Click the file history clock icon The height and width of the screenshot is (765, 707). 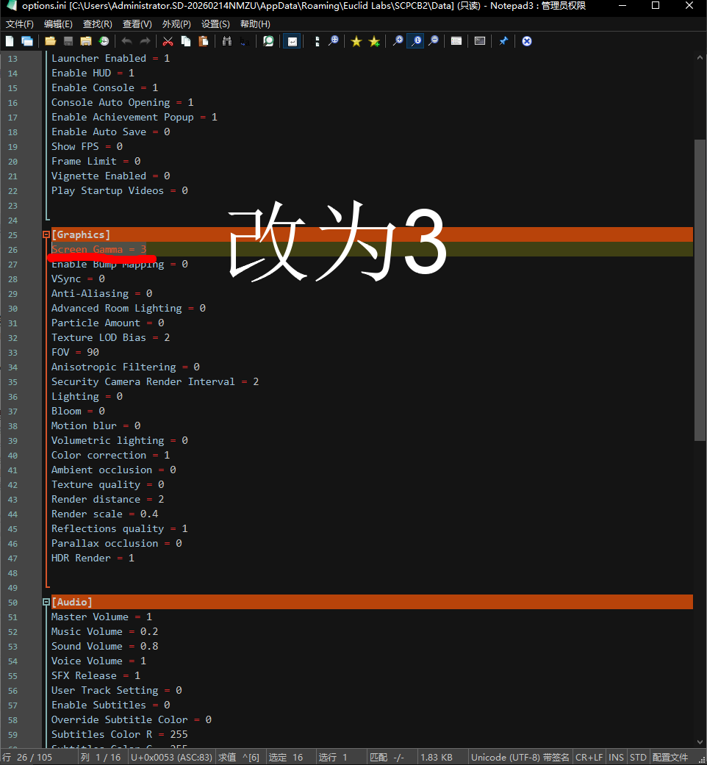[x=104, y=41]
